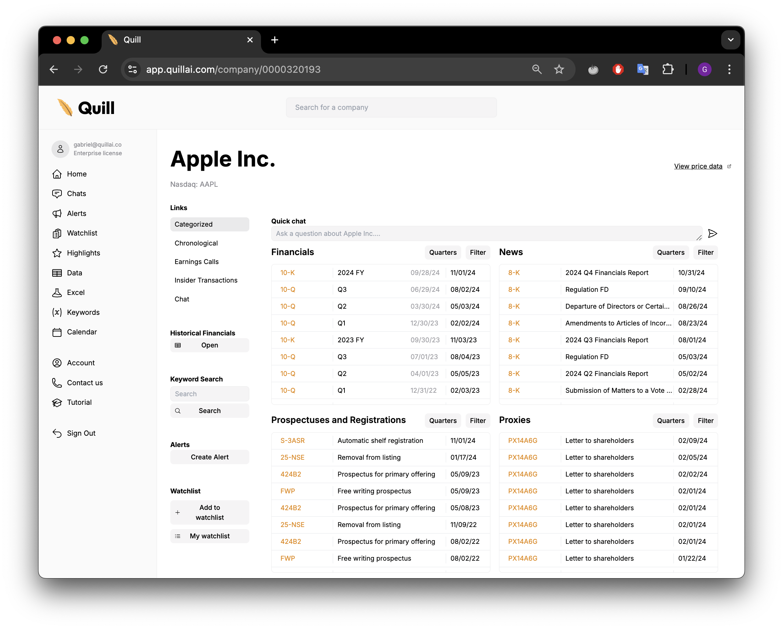Click the Sign Out arrow icon
The height and width of the screenshot is (629, 783).
pos(57,433)
